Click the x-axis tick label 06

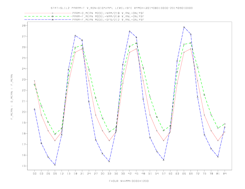pos(48,174)
